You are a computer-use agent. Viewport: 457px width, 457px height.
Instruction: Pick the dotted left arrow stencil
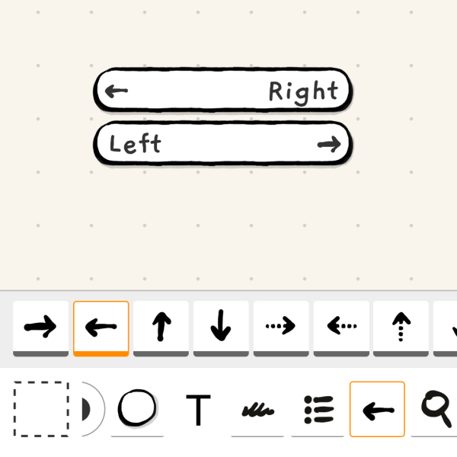[x=341, y=328]
